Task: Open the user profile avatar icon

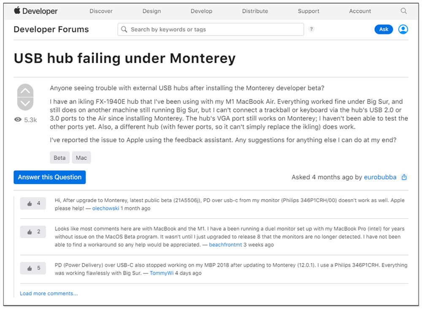Action: 403,29
